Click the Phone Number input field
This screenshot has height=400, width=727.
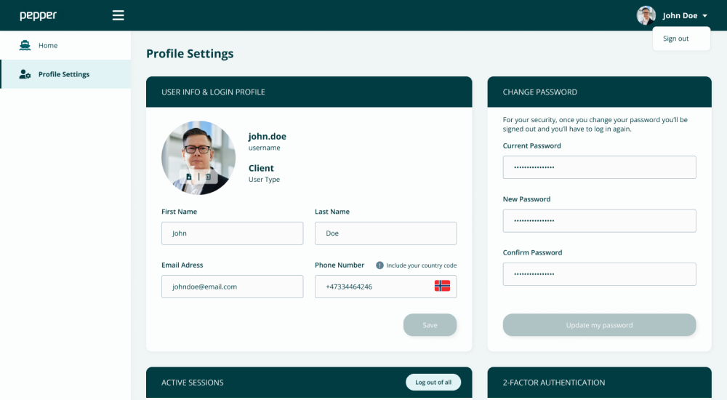click(386, 287)
